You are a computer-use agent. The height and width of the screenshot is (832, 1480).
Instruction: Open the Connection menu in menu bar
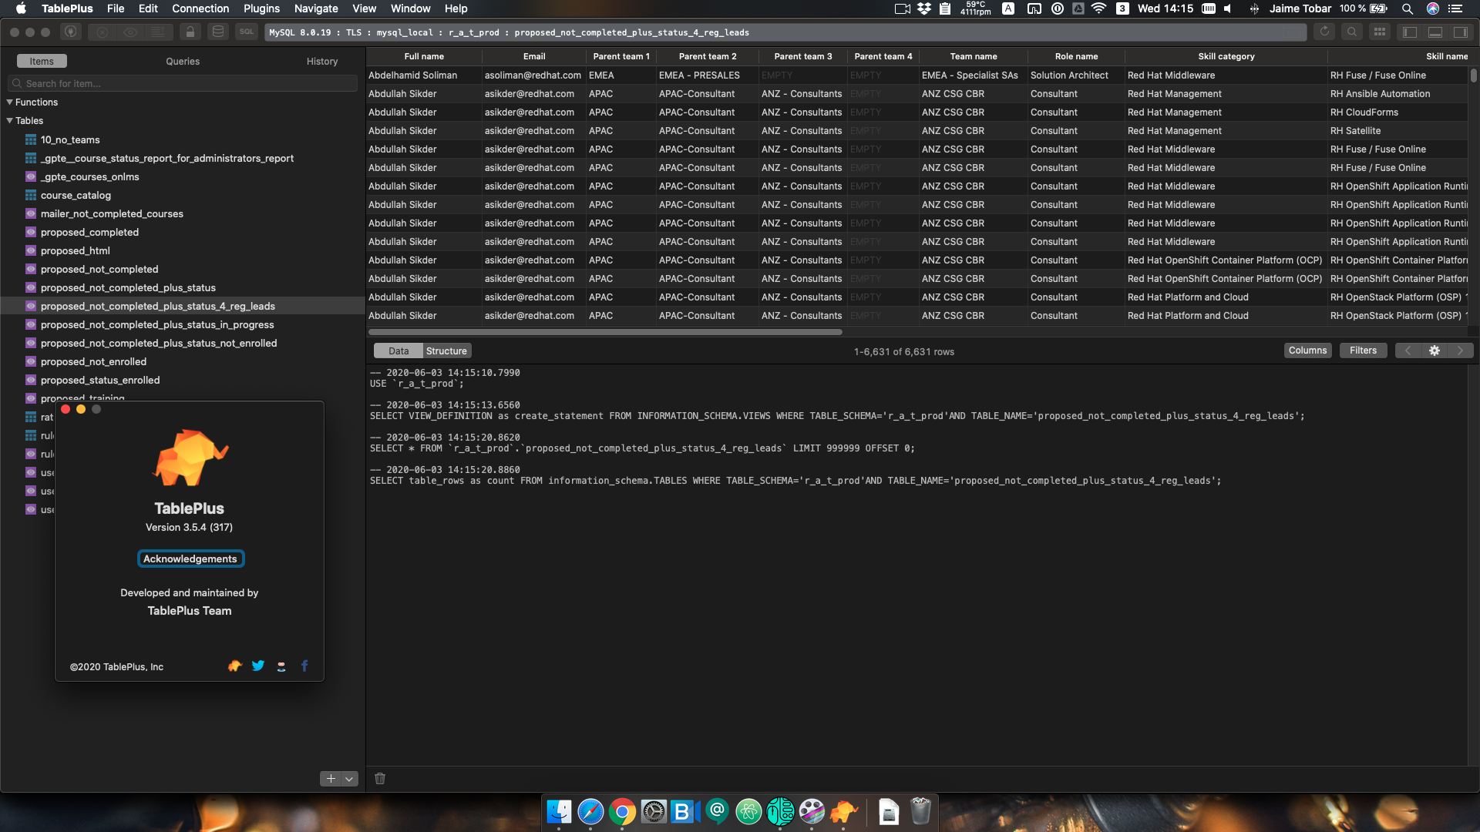click(x=200, y=8)
